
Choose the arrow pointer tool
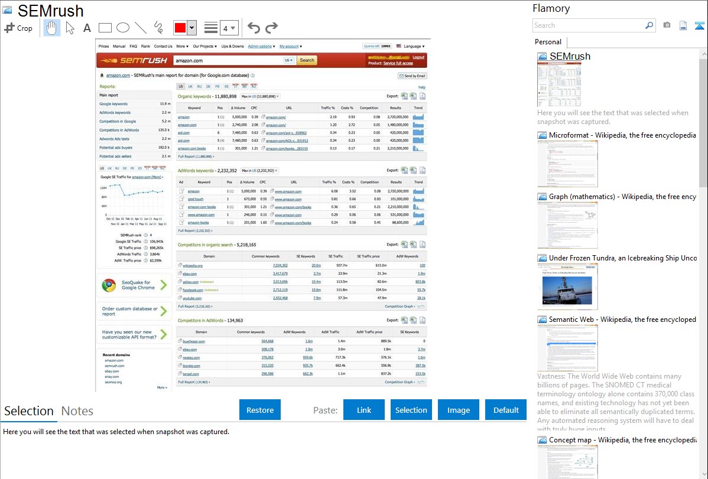[x=70, y=28]
